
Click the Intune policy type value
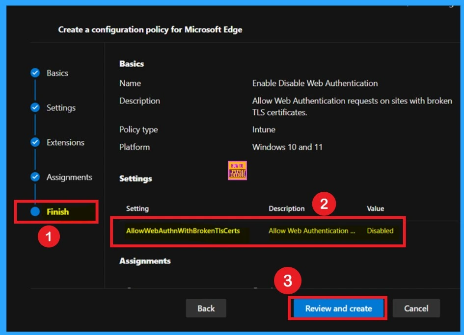(x=264, y=129)
